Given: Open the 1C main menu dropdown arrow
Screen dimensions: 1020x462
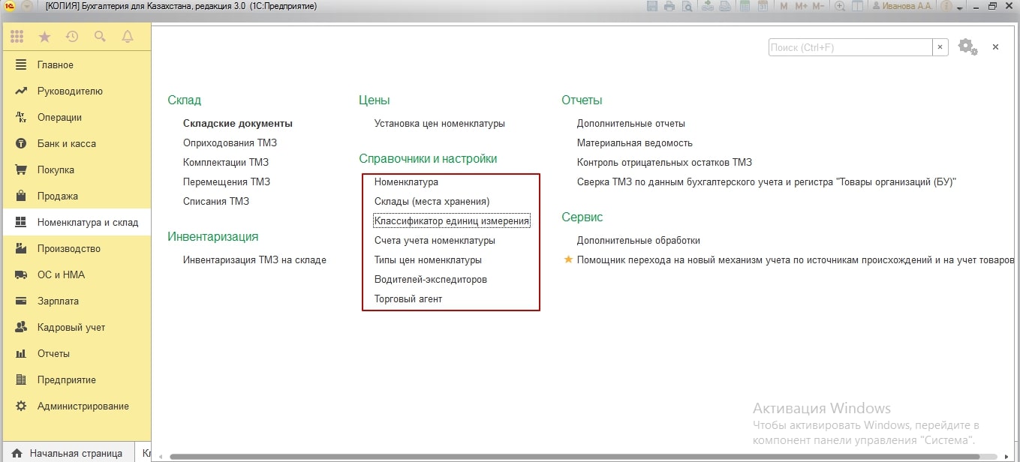Looking at the screenshot, I should [27, 7].
